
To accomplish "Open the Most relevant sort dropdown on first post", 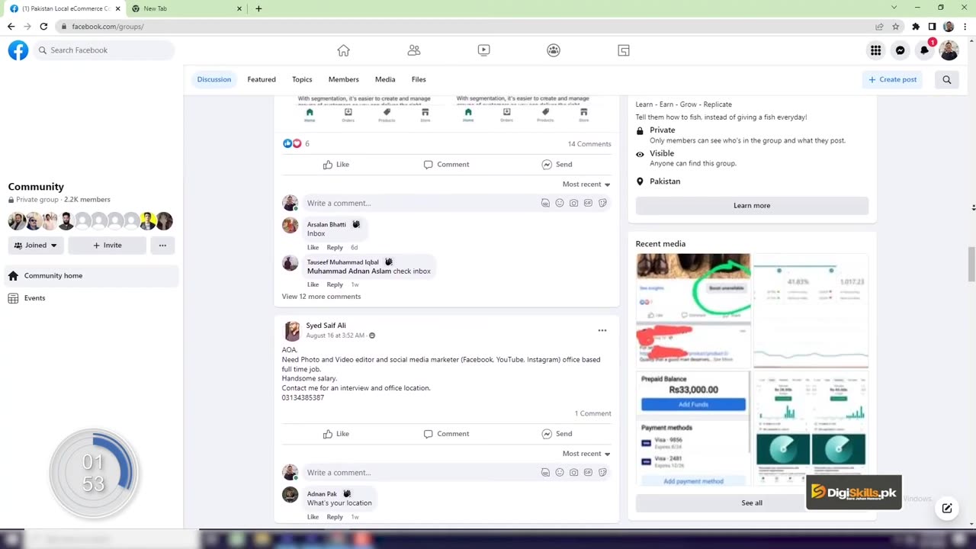I will tap(586, 185).
